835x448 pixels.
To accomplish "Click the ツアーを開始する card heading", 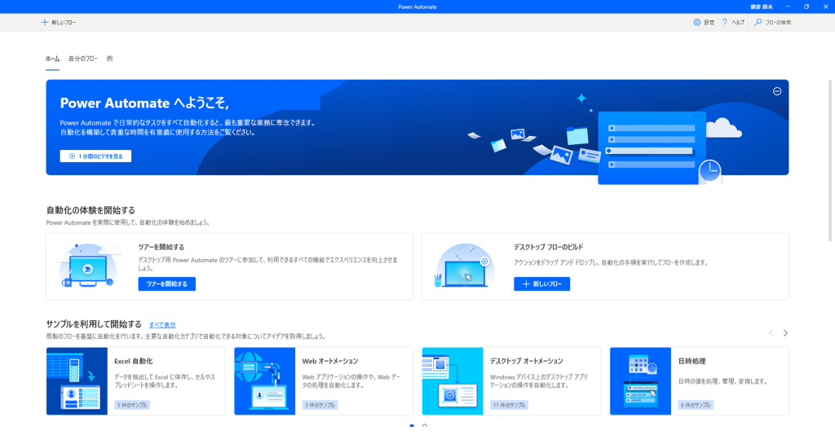I will pos(161,248).
